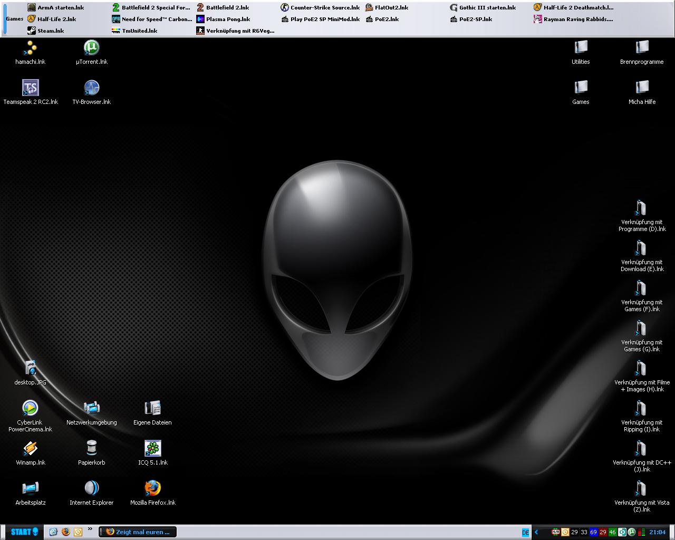Screen dimensions: 675x540
Task: Select the TV-Browser desktop icon
Action: coord(91,92)
